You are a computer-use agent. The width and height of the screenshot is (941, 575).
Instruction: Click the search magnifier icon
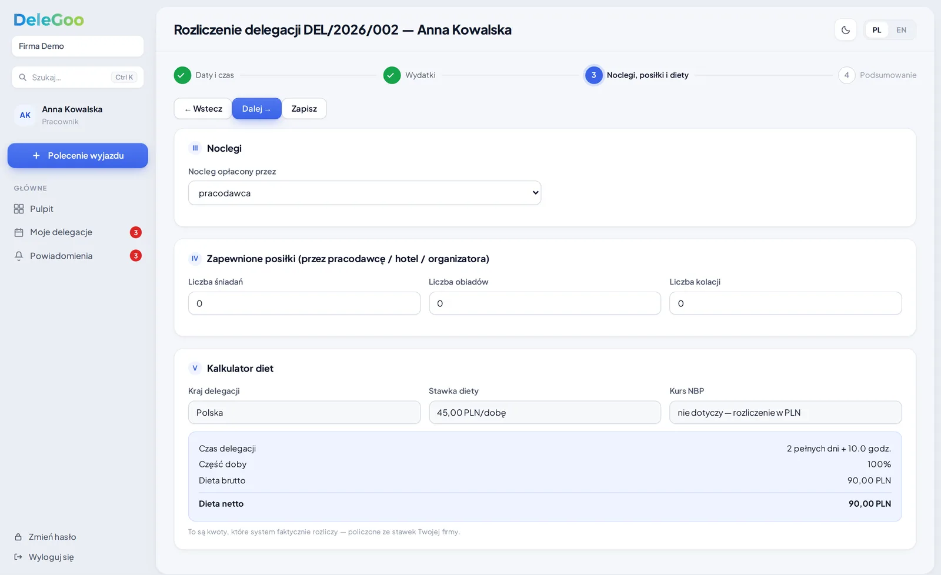tap(23, 77)
